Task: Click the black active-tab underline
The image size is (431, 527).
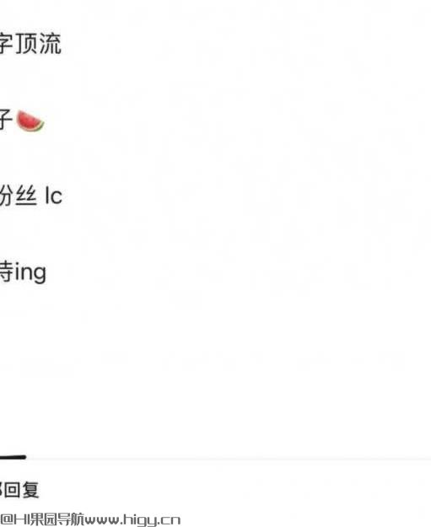Action: pyautogui.click(x=13, y=457)
